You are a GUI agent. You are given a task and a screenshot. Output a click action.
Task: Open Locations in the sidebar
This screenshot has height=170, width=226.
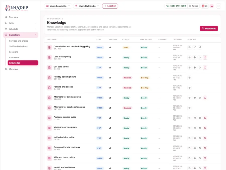pos(14,52)
